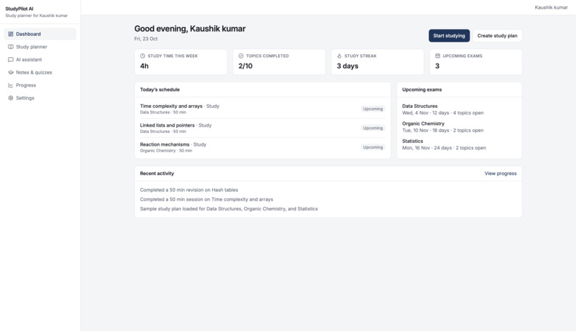Image resolution: width=576 pixels, height=331 pixels.
Task: Click 'Tue, 10 Nov · 18 days · 2 topics open'
Action: (442, 130)
